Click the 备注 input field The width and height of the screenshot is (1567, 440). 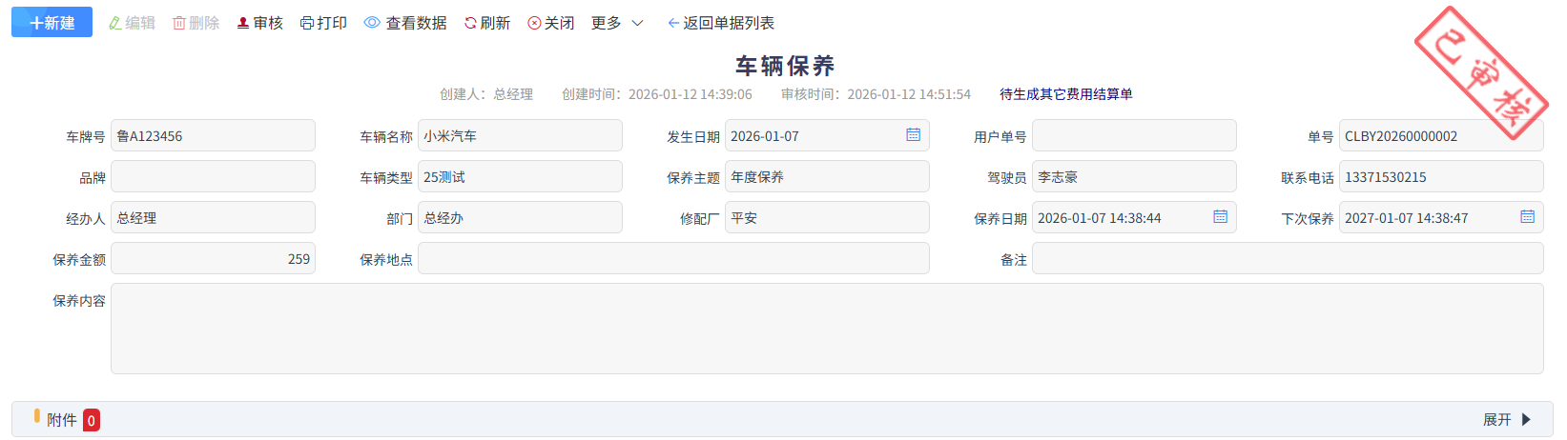tap(1287, 259)
